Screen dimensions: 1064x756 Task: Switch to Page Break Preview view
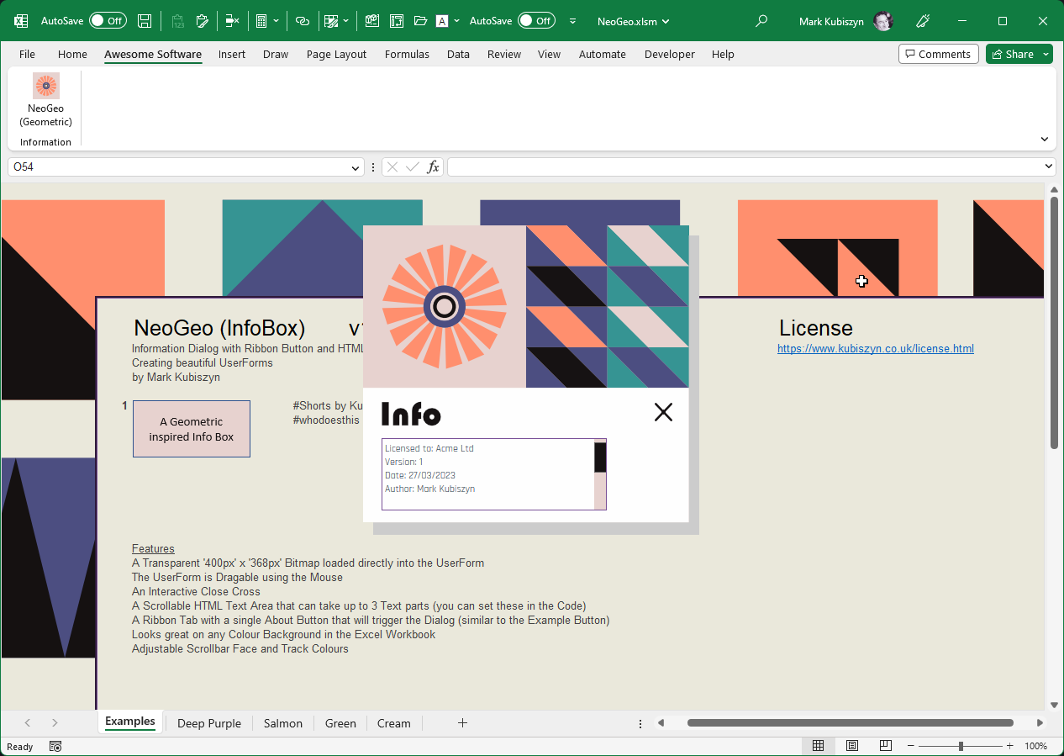click(885, 746)
